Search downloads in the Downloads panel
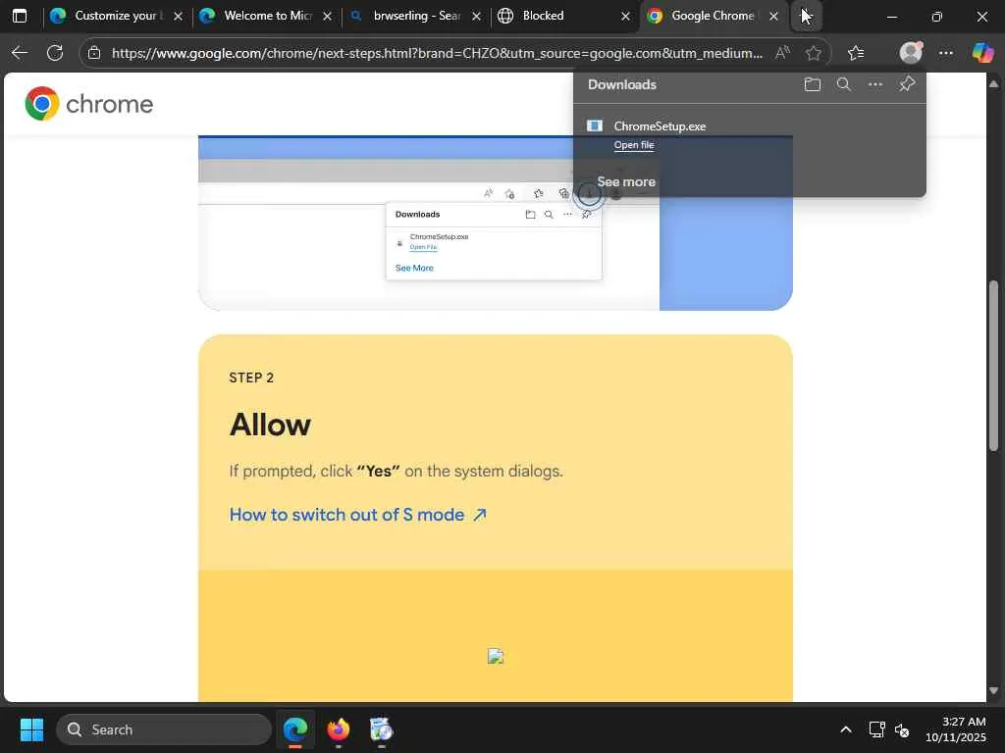Image resolution: width=1005 pixels, height=753 pixels. coord(843,84)
